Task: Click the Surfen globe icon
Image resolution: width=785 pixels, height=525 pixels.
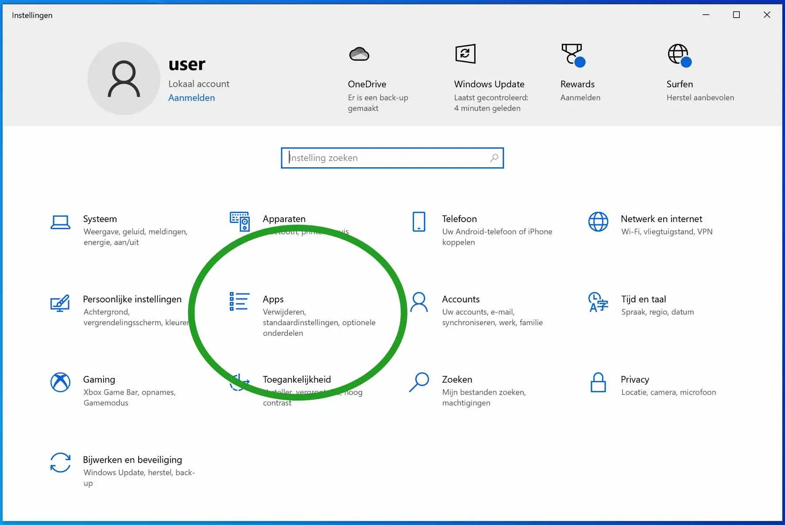Action: pyautogui.click(x=679, y=55)
